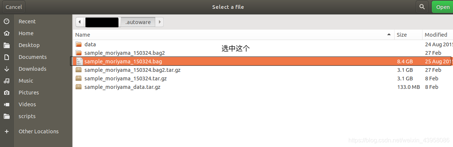Click the sample_moriyama_150324.bag2 folder icon
This screenshot has width=453, height=147.
tap(79, 53)
